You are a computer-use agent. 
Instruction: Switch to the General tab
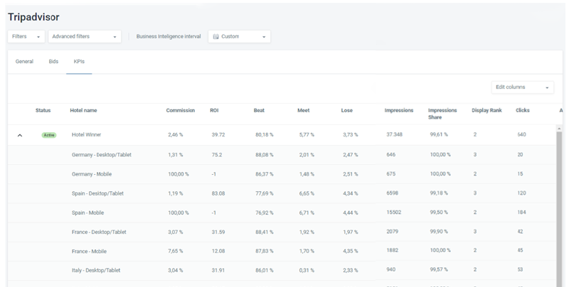24,62
